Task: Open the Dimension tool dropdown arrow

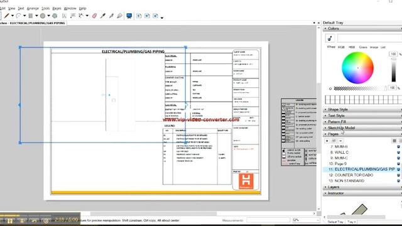Action: (x=87, y=16)
